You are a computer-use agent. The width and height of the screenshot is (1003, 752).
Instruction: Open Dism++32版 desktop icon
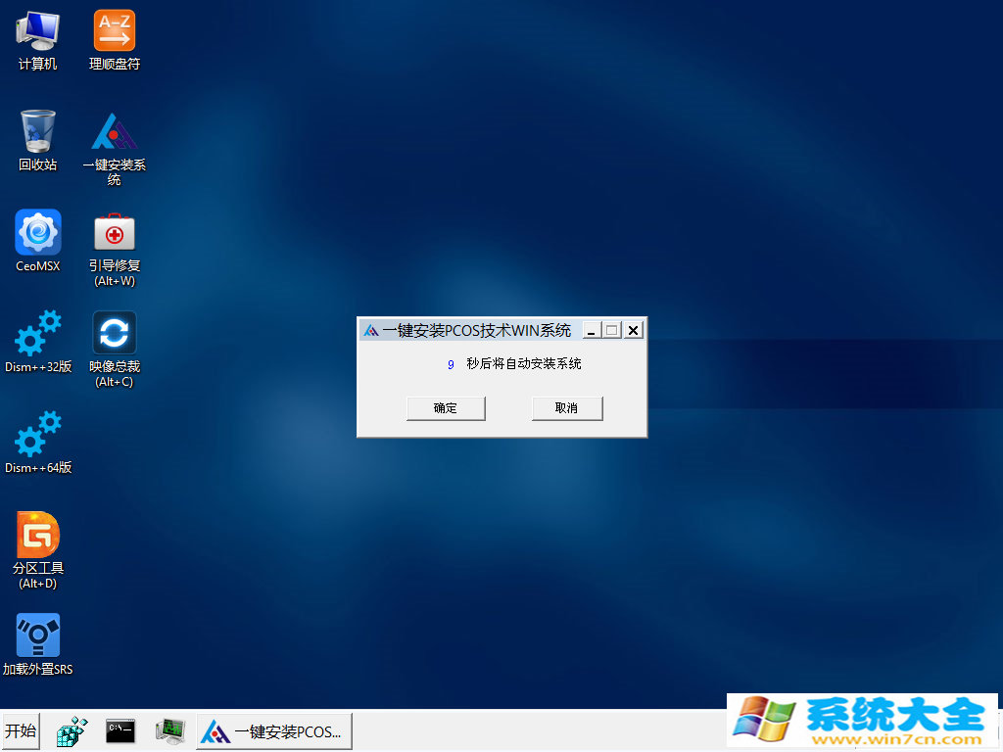point(37,334)
